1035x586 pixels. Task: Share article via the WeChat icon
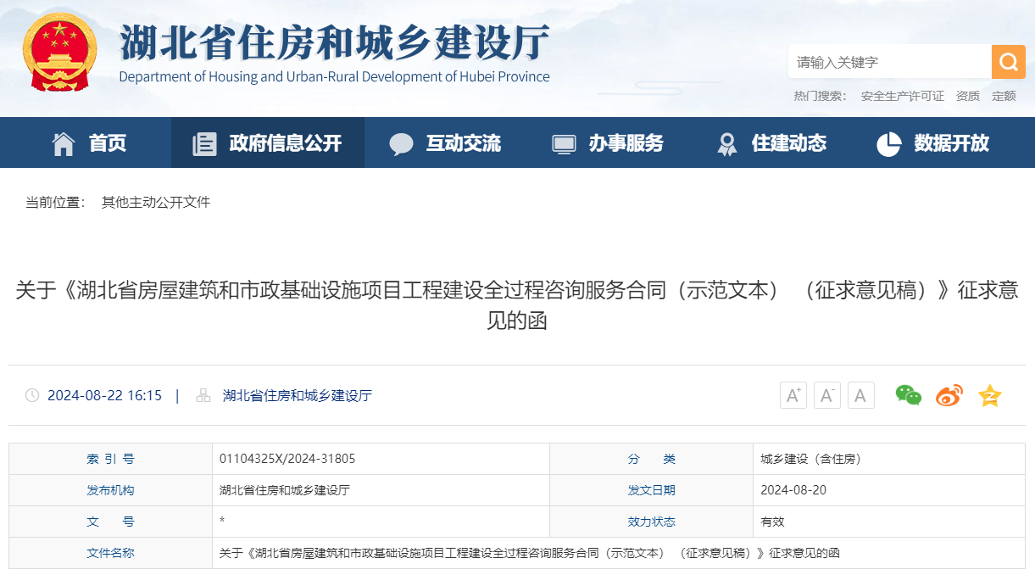pos(908,394)
